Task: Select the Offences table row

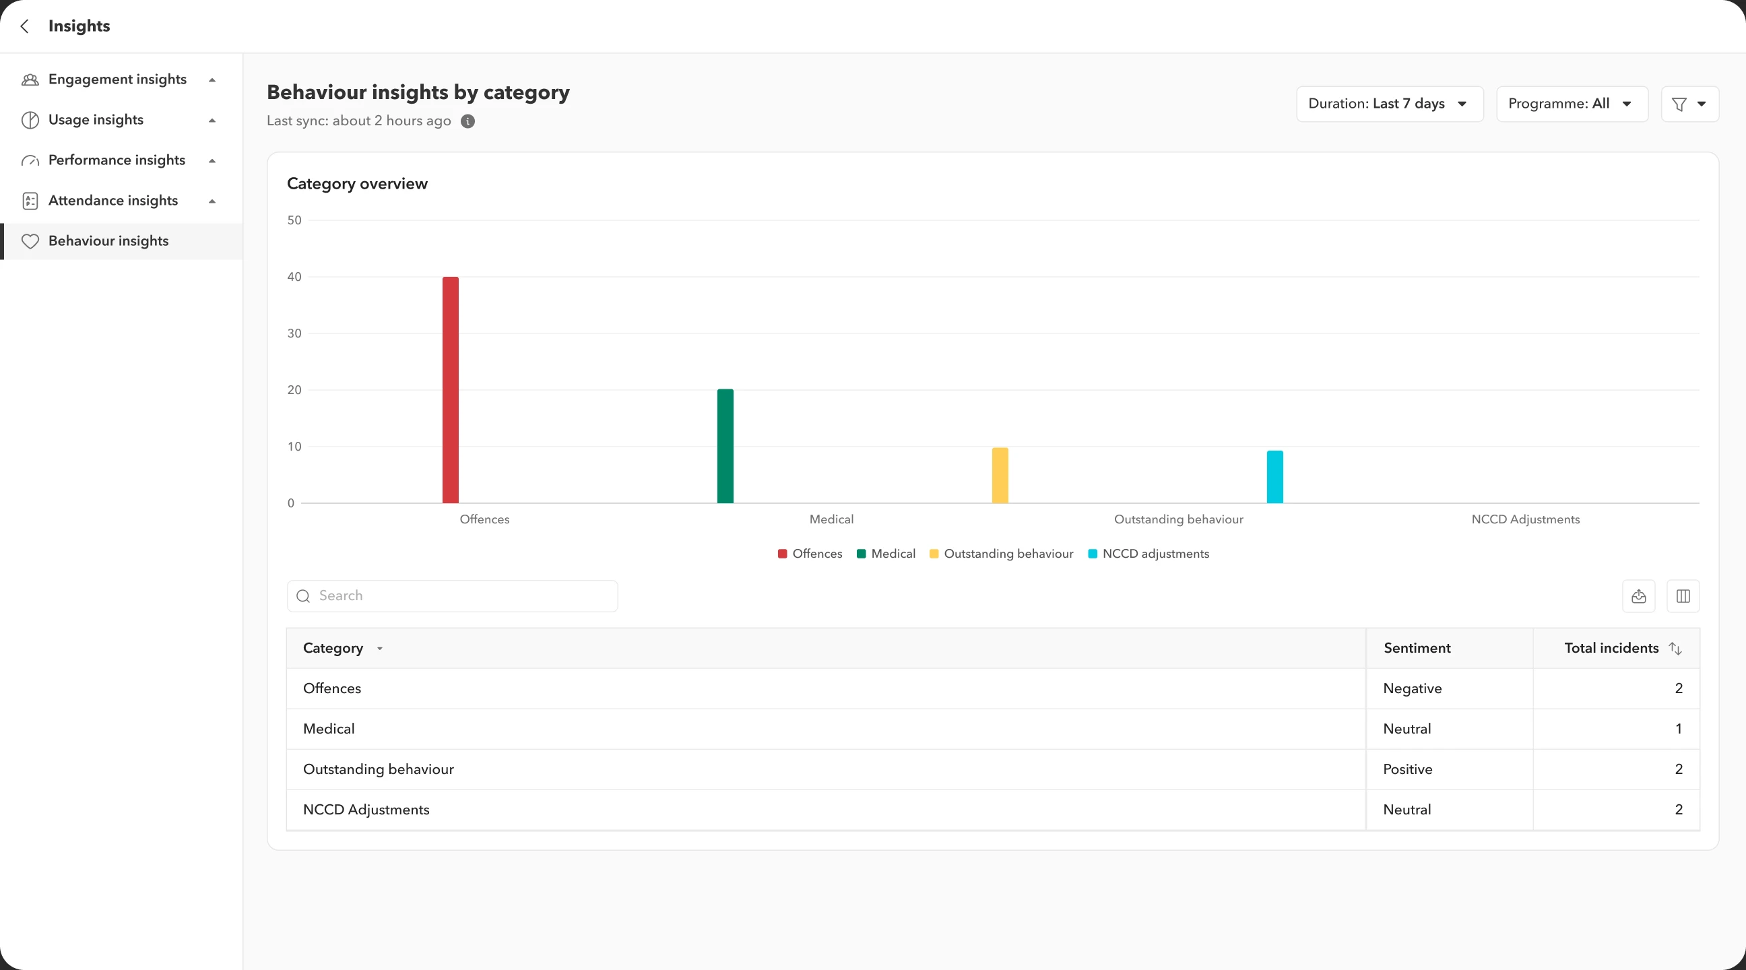Action: tap(993, 688)
